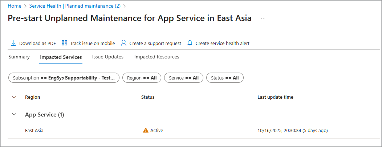Select the Impacted Services tab

(61, 57)
